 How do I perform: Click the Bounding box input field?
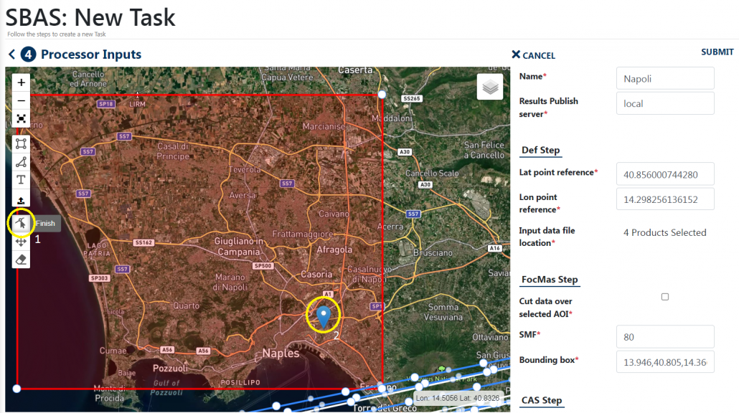click(x=664, y=362)
